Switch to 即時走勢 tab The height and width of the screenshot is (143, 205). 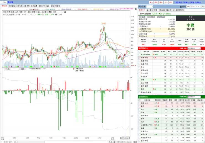point(12,6)
